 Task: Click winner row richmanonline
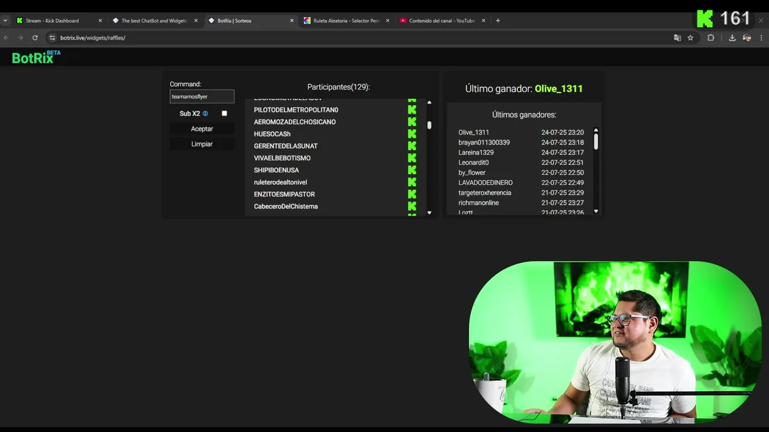pos(521,203)
